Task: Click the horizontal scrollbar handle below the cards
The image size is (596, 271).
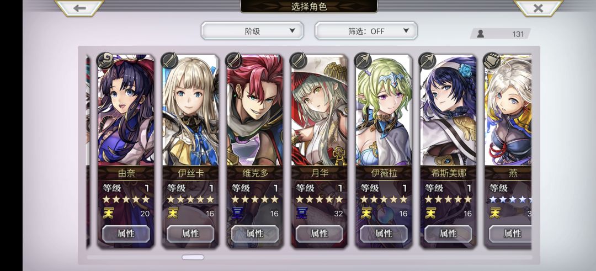Action: pos(193,257)
